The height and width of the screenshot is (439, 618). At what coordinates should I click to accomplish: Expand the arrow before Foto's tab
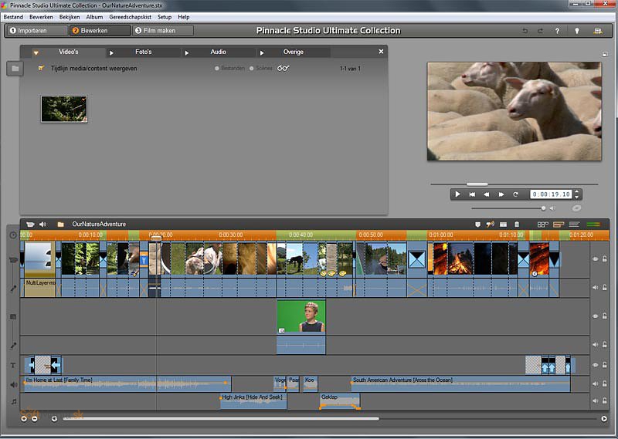point(111,52)
